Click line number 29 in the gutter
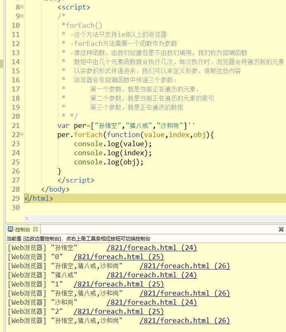This screenshot has width=286, height=332. pyautogui.click(x=16, y=198)
